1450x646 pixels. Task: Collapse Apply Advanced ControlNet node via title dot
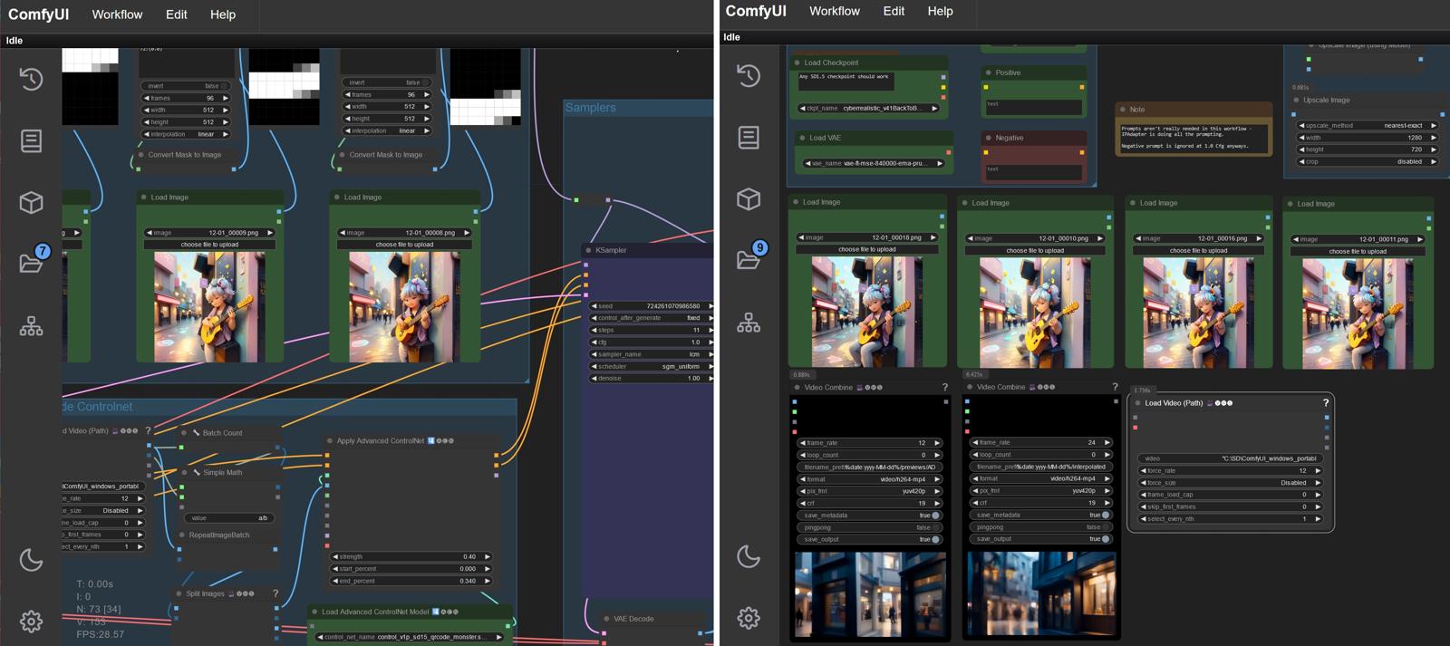329,441
